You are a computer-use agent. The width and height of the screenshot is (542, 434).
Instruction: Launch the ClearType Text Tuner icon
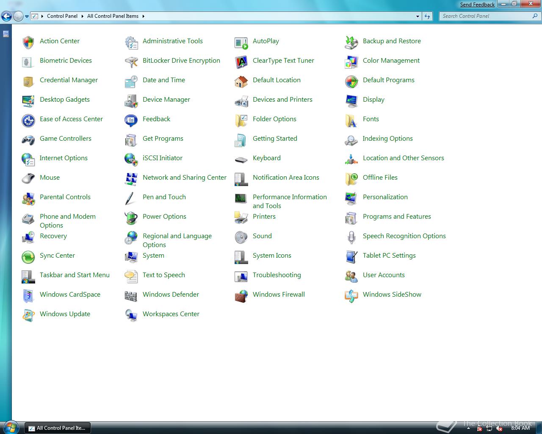pyautogui.click(x=241, y=62)
